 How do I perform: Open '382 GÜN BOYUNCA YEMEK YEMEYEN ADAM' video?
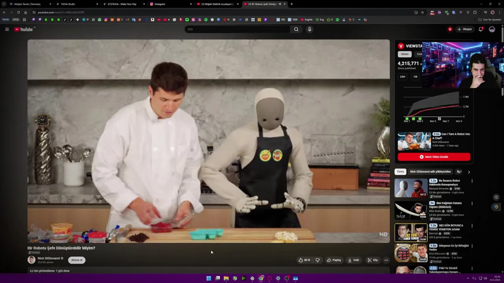[411, 233]
